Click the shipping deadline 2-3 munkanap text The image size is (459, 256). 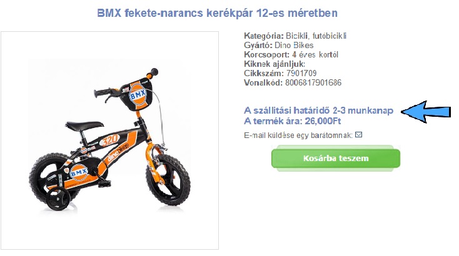[x=363, y=111]
